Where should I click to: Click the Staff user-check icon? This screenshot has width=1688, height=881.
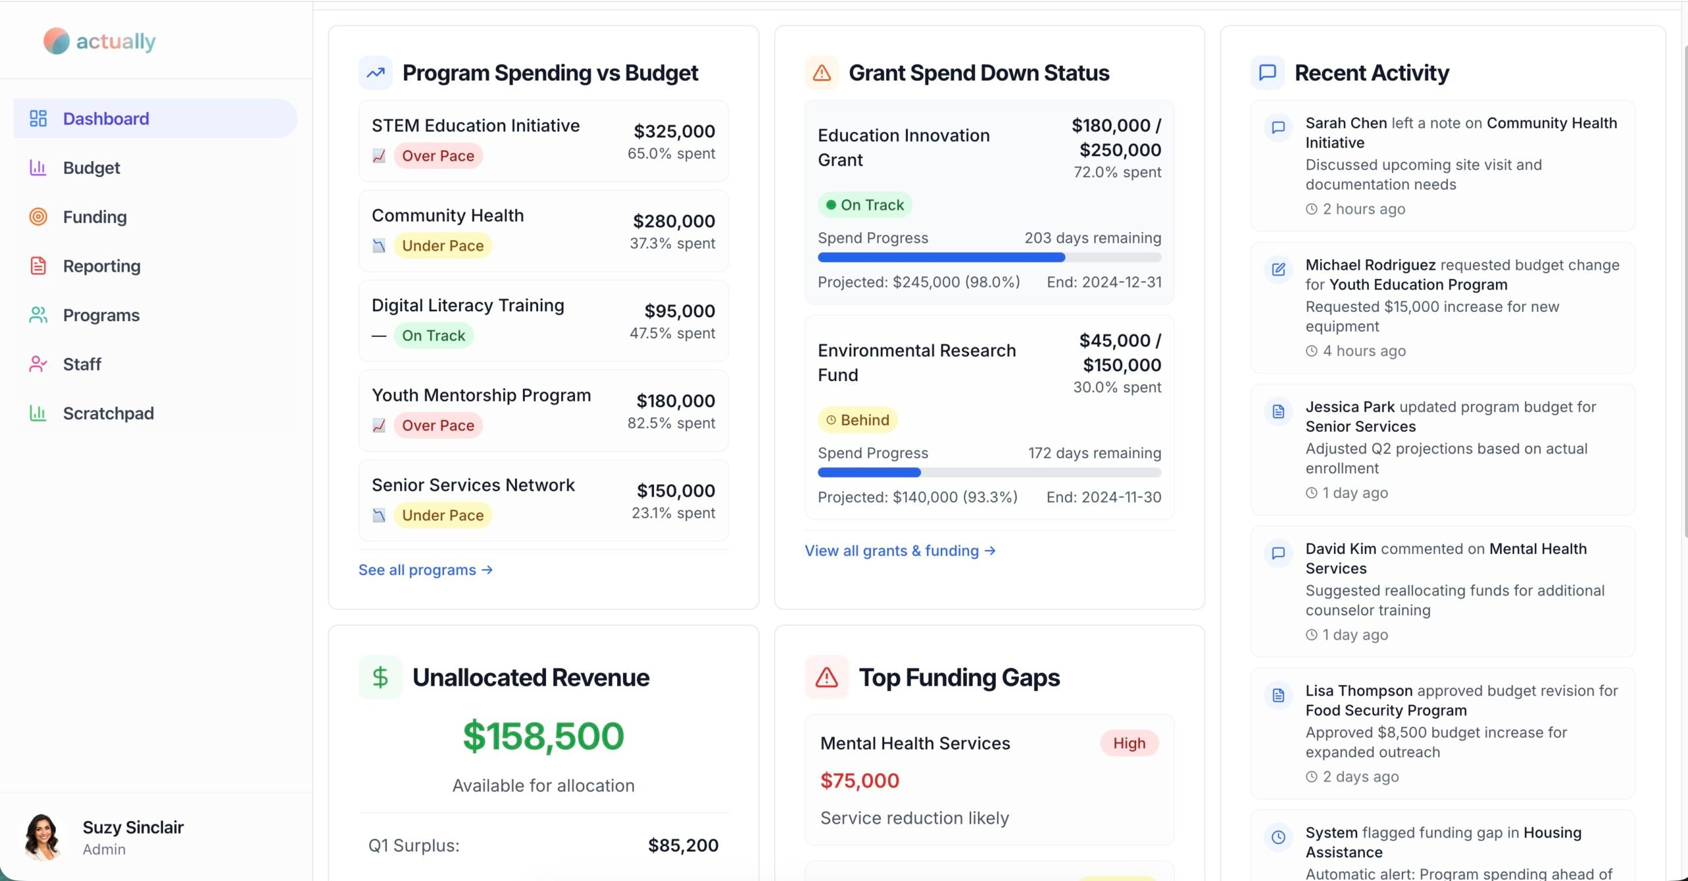[x=38, y=364]
